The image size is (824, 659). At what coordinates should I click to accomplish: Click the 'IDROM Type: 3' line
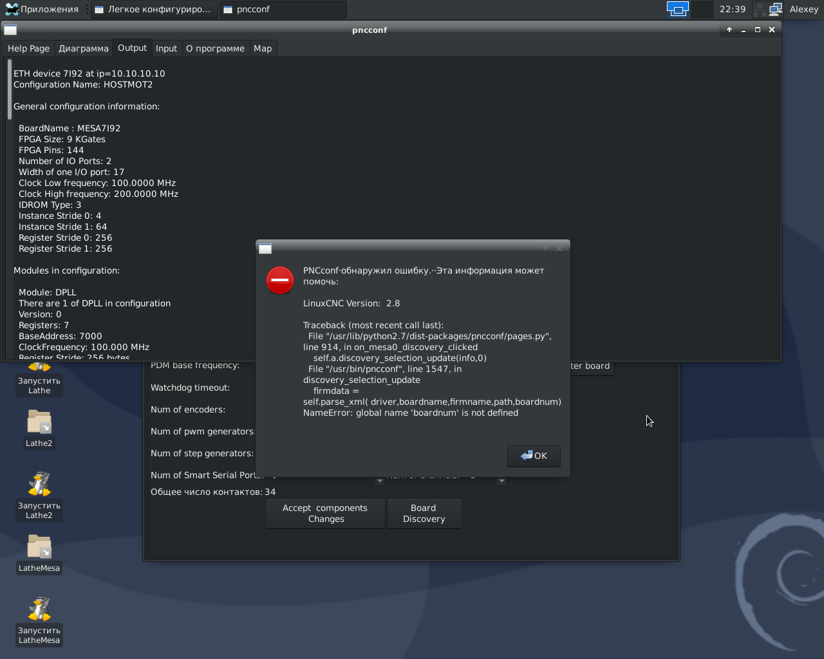point(50,205)
